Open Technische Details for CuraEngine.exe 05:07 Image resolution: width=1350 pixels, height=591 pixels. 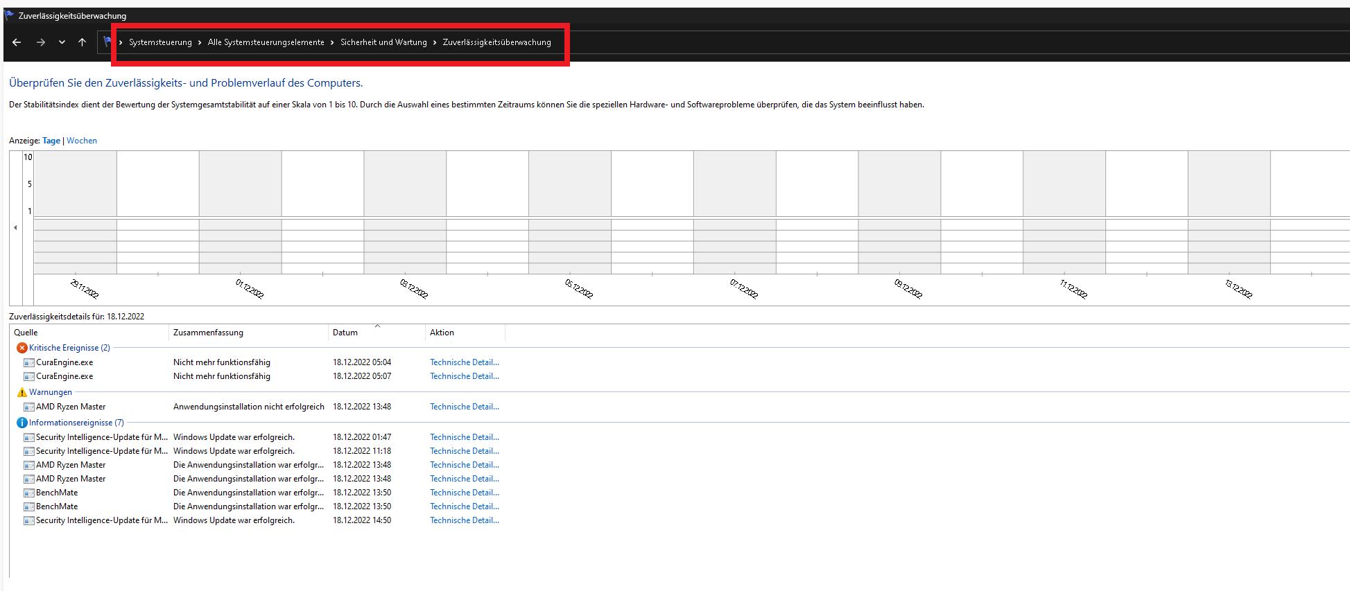click(465, 376)
